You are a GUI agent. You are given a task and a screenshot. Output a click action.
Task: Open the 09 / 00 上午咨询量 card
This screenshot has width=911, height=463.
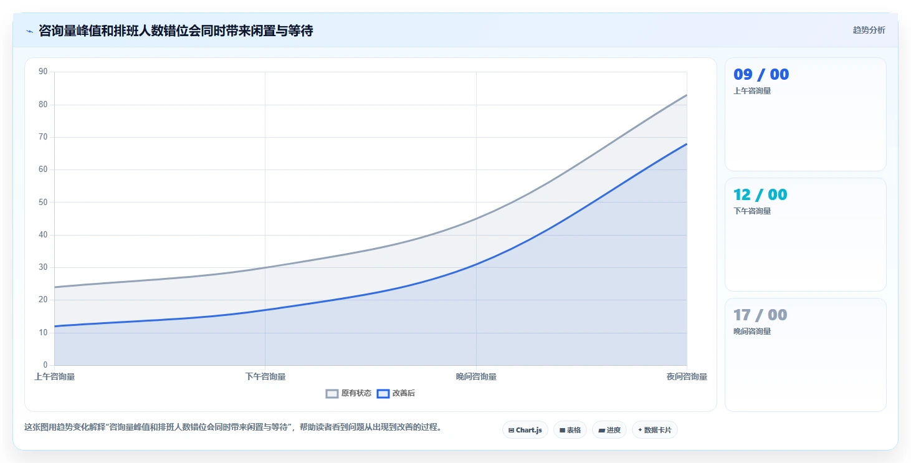tap(806, 114)
